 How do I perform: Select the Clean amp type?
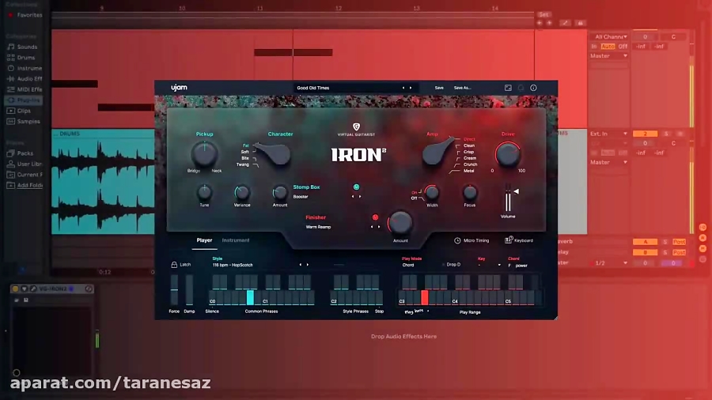tap(469, 145)
